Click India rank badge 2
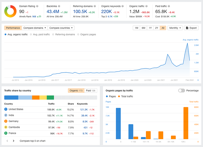The height and width of the screenshot is (147, 203). (x=6, y=115)
